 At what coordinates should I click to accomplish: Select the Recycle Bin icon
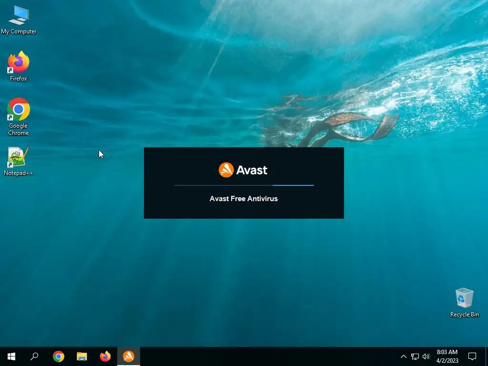pos(464,303)
